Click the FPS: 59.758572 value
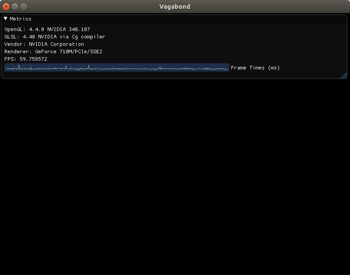This screenshot has height=275, width=350. 26,59
